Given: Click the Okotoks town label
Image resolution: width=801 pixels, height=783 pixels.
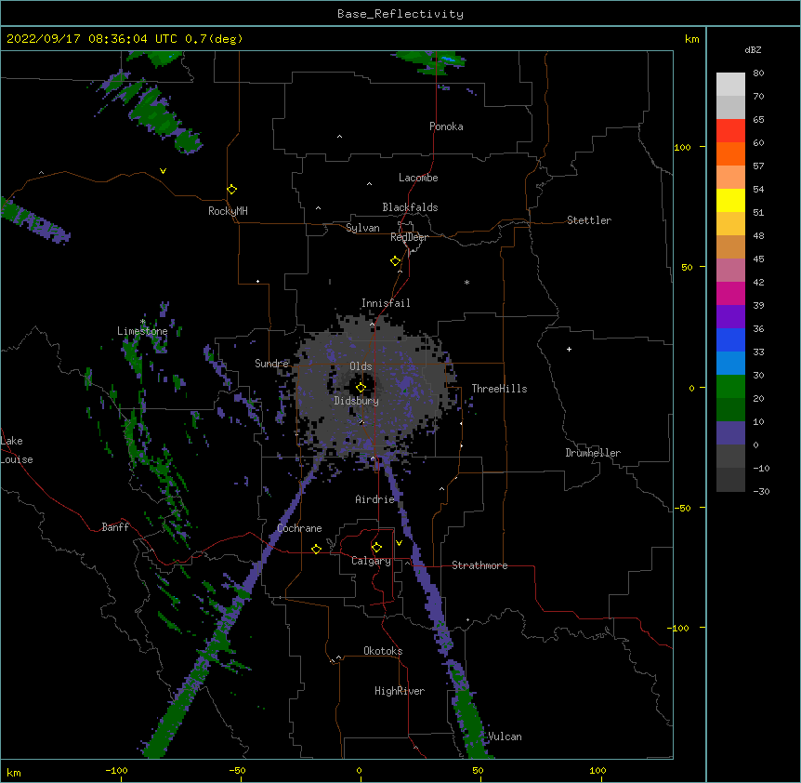Looking at the screenshot, I should click(383, 651).
